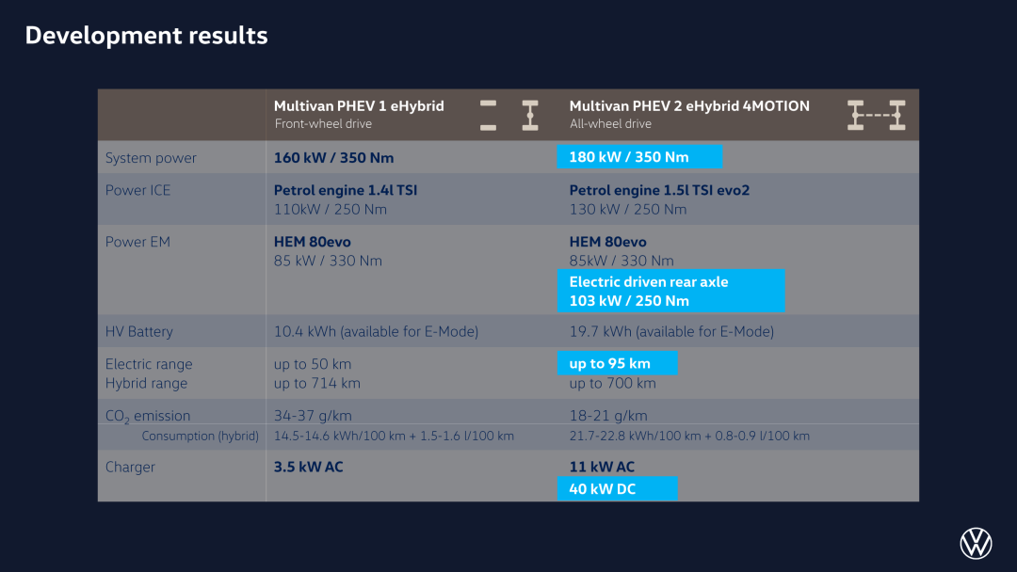Click the Power EM row label

pos(137,242)
